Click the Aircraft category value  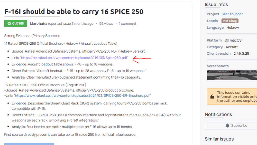pos(232,47)
